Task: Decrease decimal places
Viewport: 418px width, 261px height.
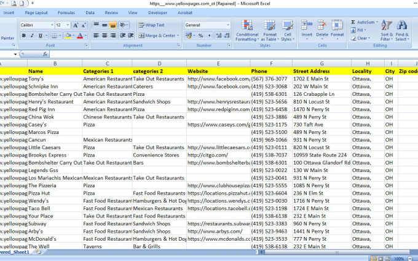Action: [x=227, y=36]
